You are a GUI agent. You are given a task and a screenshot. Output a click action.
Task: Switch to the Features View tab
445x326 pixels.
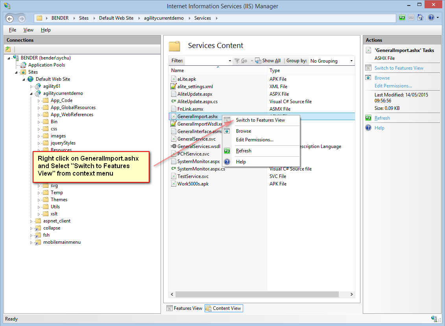[x=184, y=308]
